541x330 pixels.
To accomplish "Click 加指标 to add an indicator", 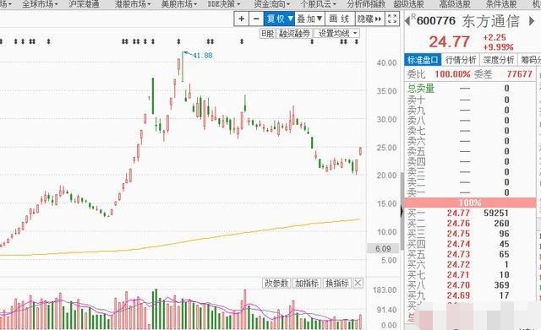I will coord(307,283).
